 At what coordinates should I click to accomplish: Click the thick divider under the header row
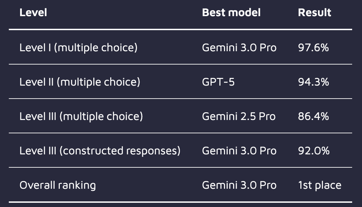click(180, 29)
